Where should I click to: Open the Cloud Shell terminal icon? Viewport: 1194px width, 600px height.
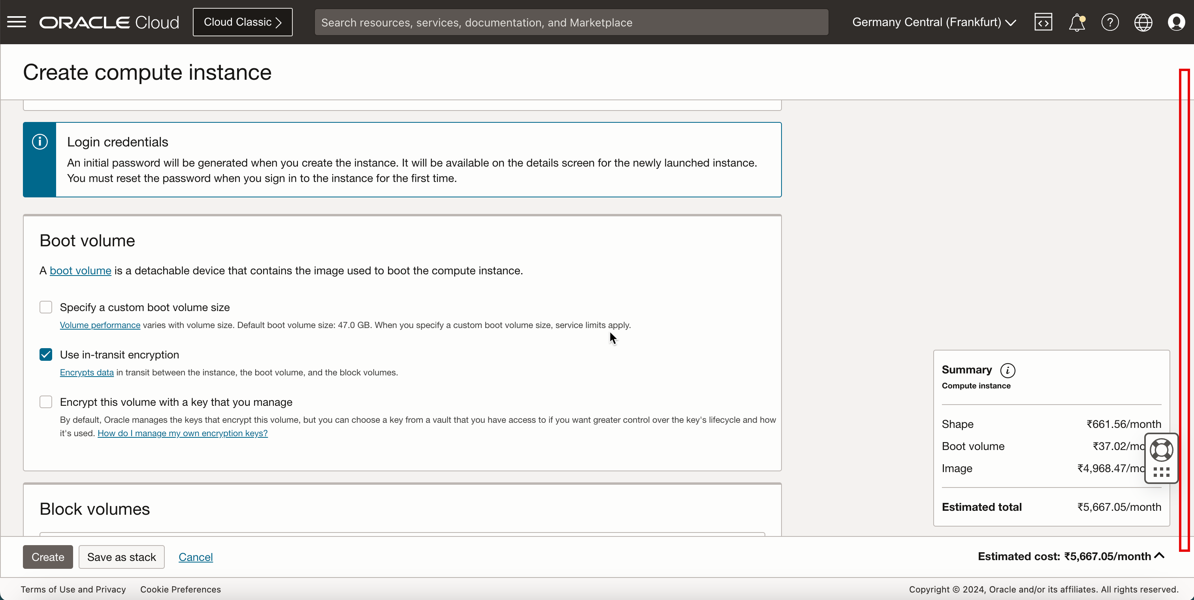click(1043, 21)
